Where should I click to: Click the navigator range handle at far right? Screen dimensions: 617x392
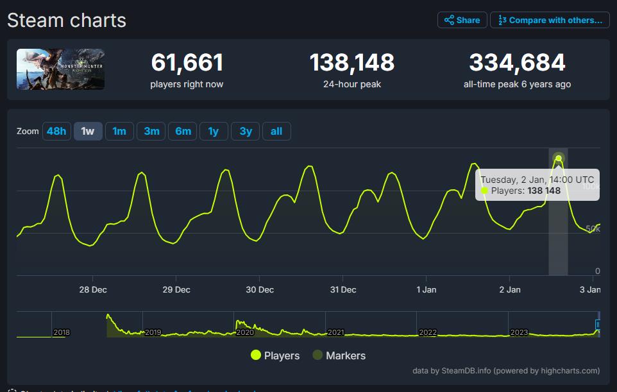point(598,325)
